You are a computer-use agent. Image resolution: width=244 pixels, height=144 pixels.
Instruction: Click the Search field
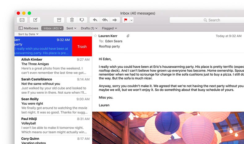tap(207, 20)
